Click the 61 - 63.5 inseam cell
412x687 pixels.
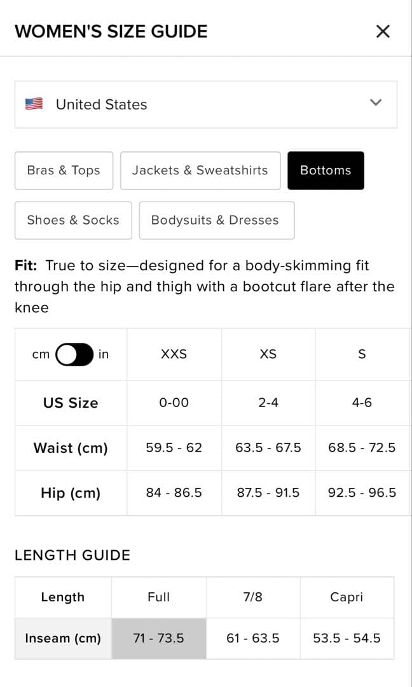[x=252, y=638]
